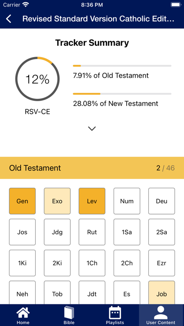Tap the Wi-Fi status icon
Image resolution: width=184 pixels, height=326 pixels.
point(26,5)
